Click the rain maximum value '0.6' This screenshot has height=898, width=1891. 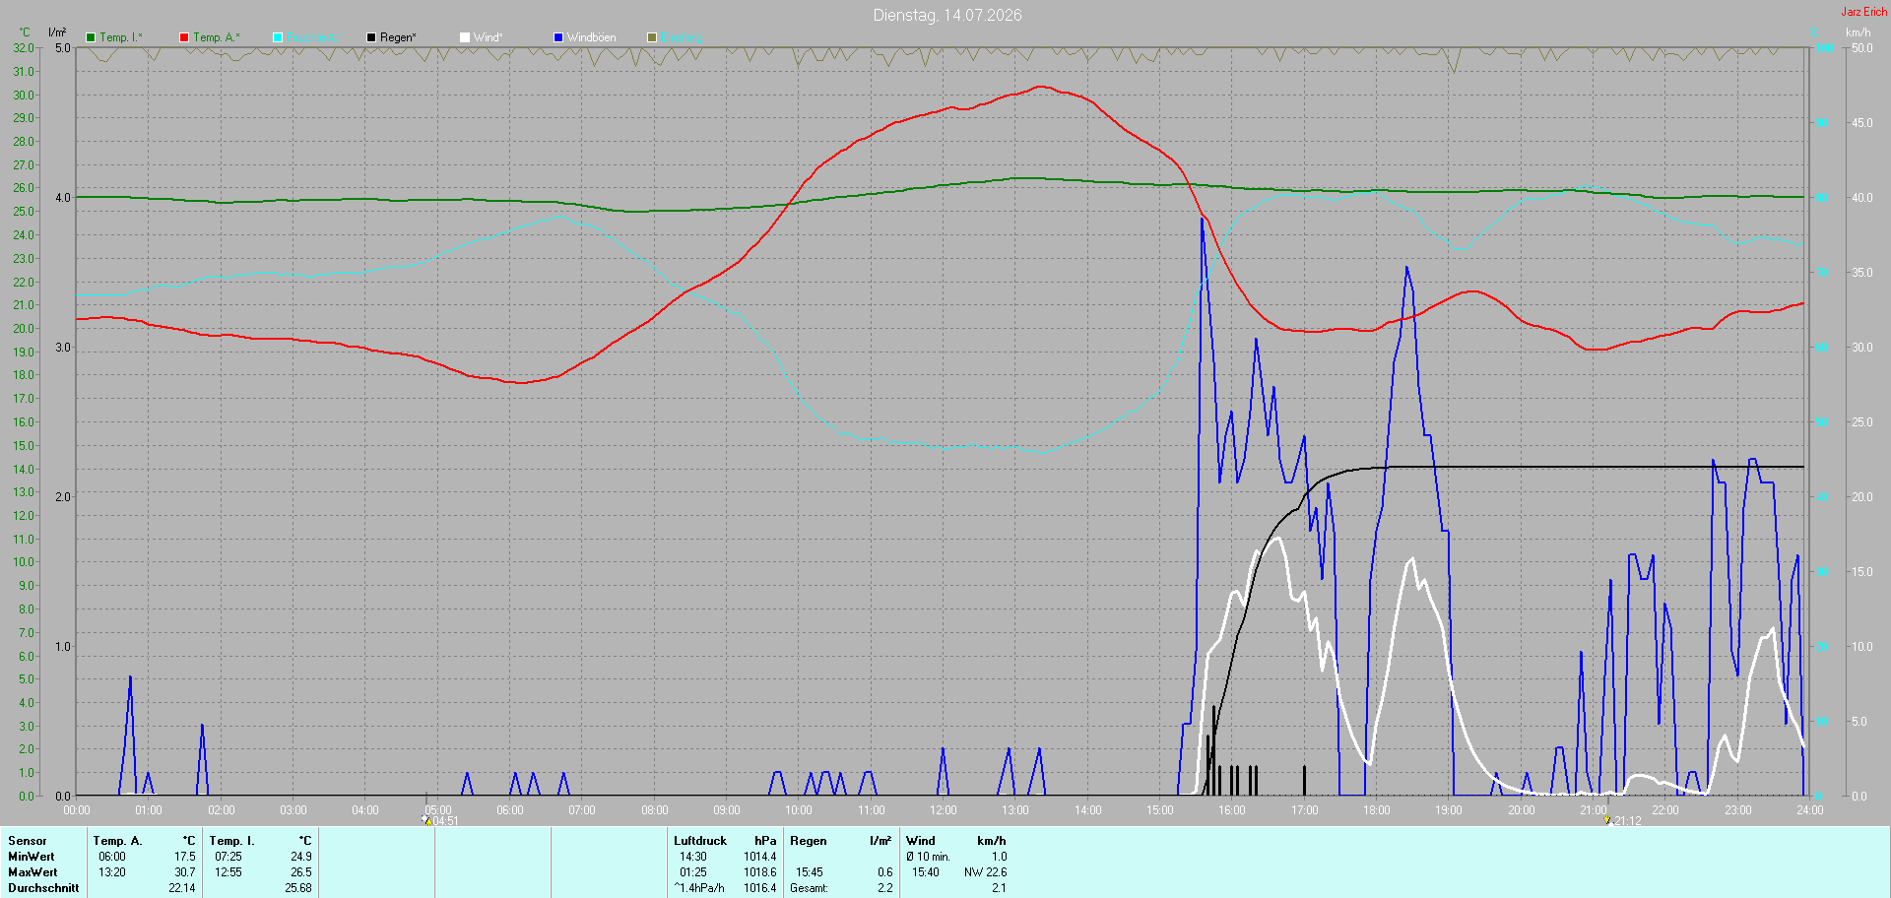[885, 872]
